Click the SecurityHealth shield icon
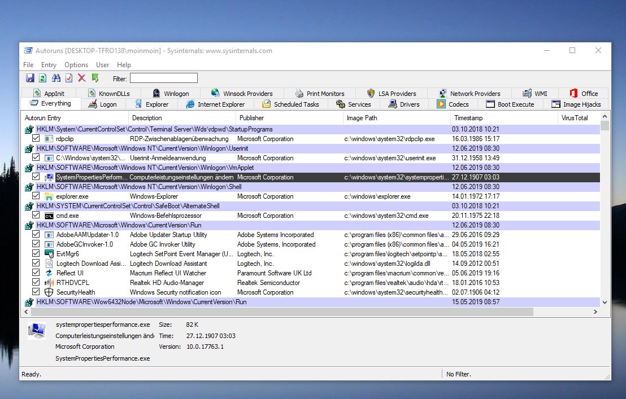 point(49,292)
